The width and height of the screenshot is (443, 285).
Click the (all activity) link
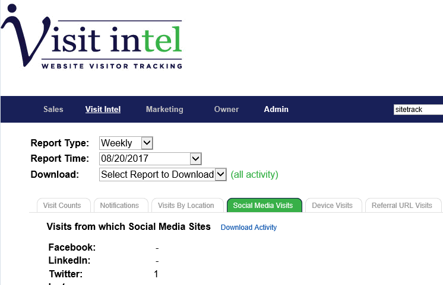click(254, 174)
